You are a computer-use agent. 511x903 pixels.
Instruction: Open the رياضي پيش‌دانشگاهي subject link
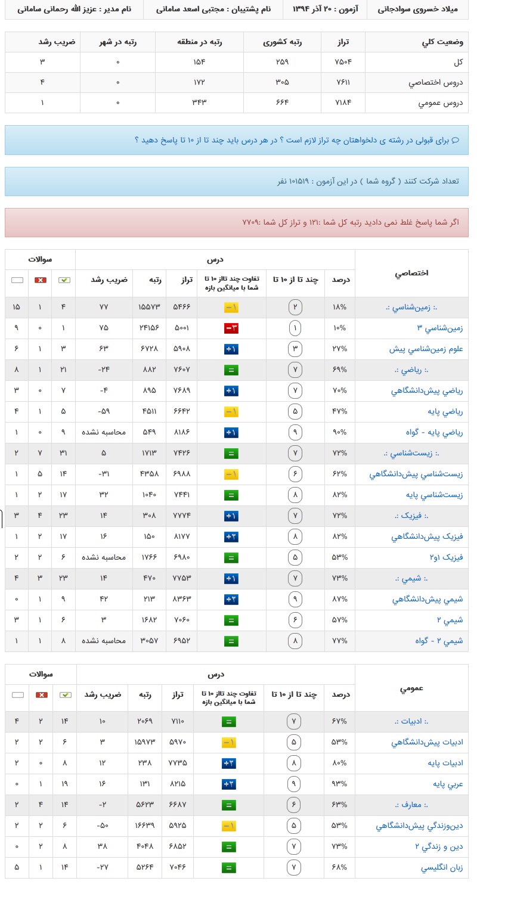tap(427, 390)
